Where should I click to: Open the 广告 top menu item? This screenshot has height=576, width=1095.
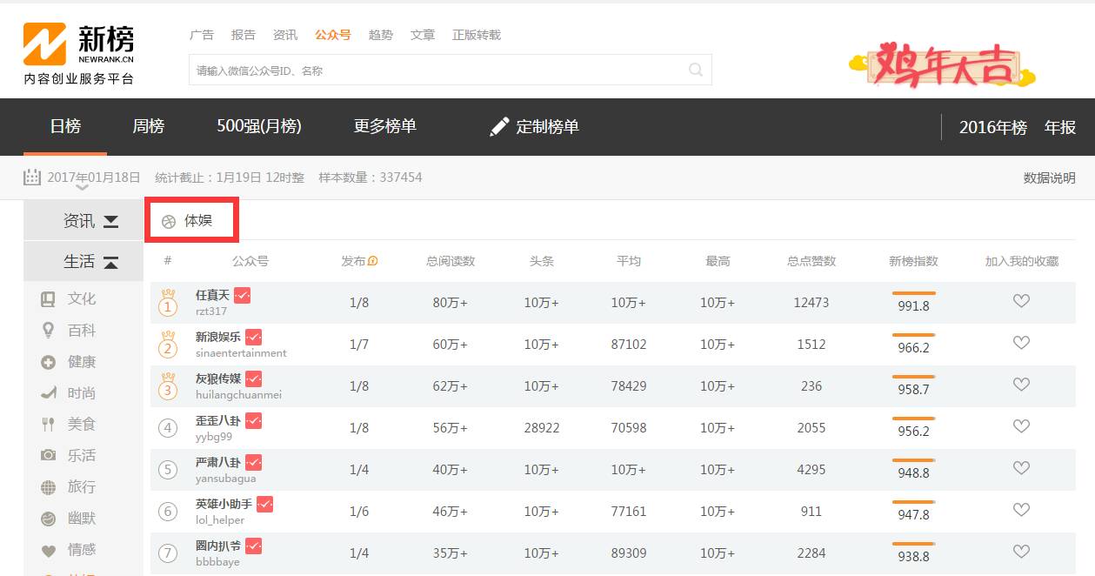pyautogui.click(x=202, y=35)
